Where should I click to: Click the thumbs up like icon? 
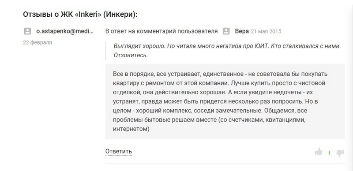click(x=318, y=152)
